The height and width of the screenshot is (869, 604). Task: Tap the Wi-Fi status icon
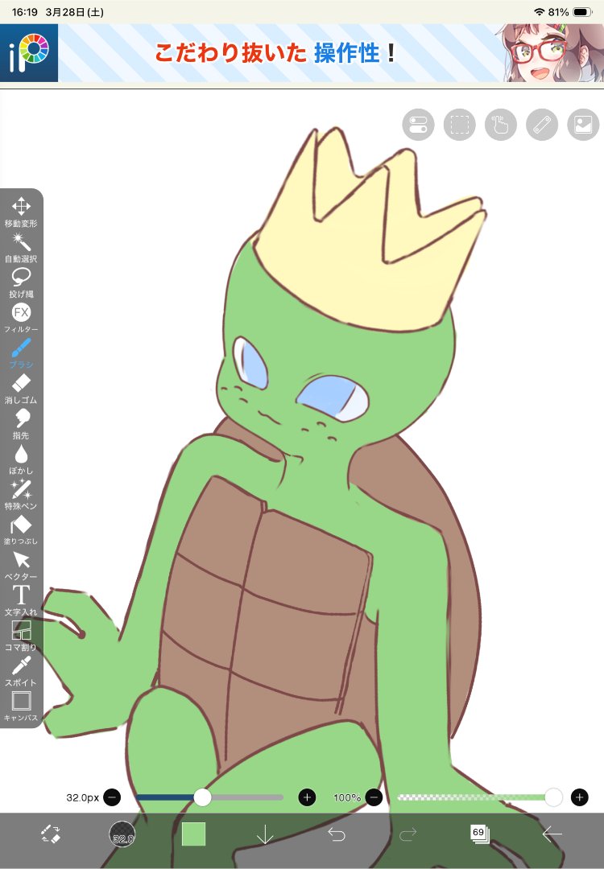pyautogui.click(x=539, y=12)
